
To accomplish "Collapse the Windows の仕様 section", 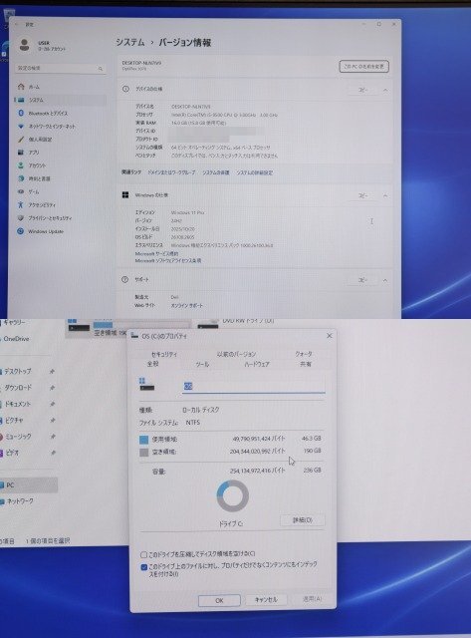I will point(385,196).
